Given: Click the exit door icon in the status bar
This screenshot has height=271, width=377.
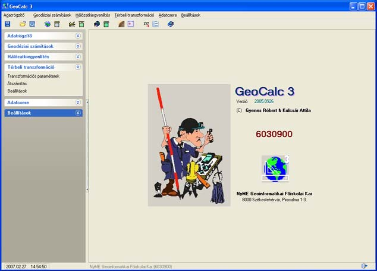Looking at the screenshot, I should point(365,266).
